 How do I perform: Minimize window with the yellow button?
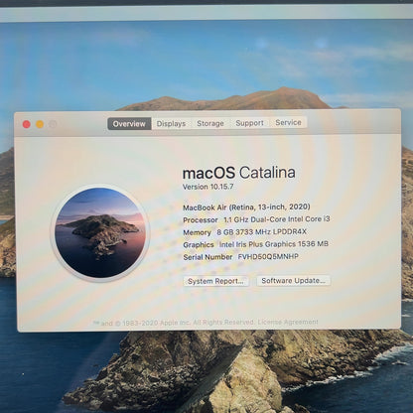(x=40, y=124)
